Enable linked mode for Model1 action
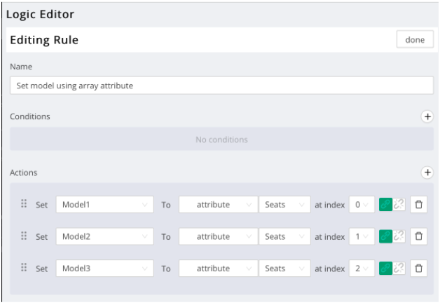The width and height of the screenshot is (440, 305). pos(385,205)
